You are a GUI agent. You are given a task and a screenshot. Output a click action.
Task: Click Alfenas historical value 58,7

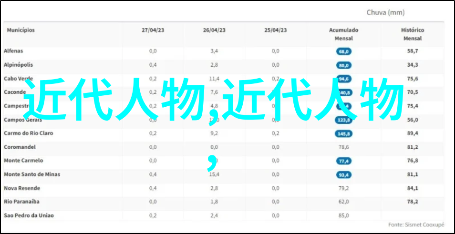point(413,51)
